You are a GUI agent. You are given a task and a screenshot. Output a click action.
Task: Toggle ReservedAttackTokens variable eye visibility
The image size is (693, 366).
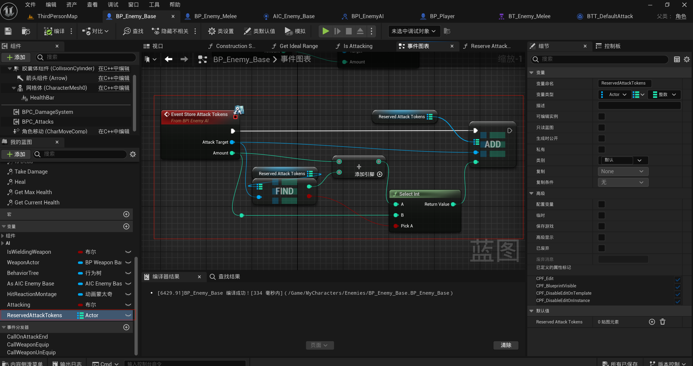tap(128, 315)
